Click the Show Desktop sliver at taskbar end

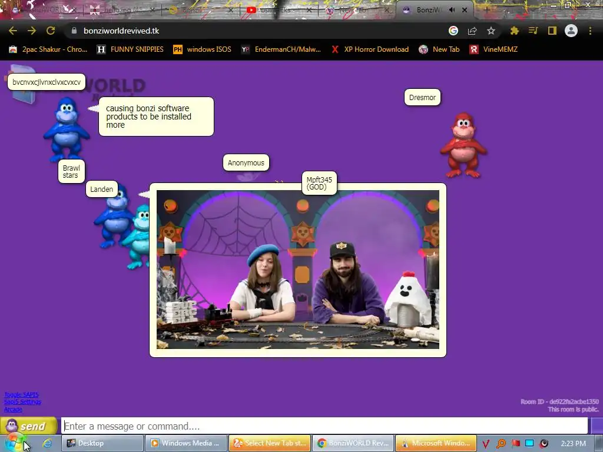(x=599, y=444)
